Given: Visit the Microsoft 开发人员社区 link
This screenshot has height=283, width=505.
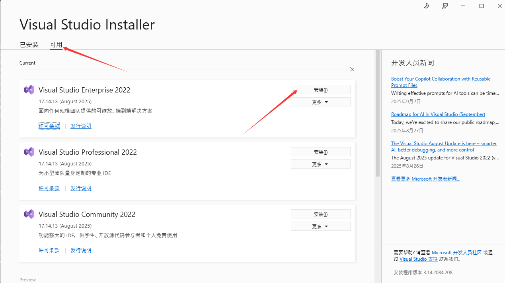Looking at the screenshot, I should pos(457,253).
